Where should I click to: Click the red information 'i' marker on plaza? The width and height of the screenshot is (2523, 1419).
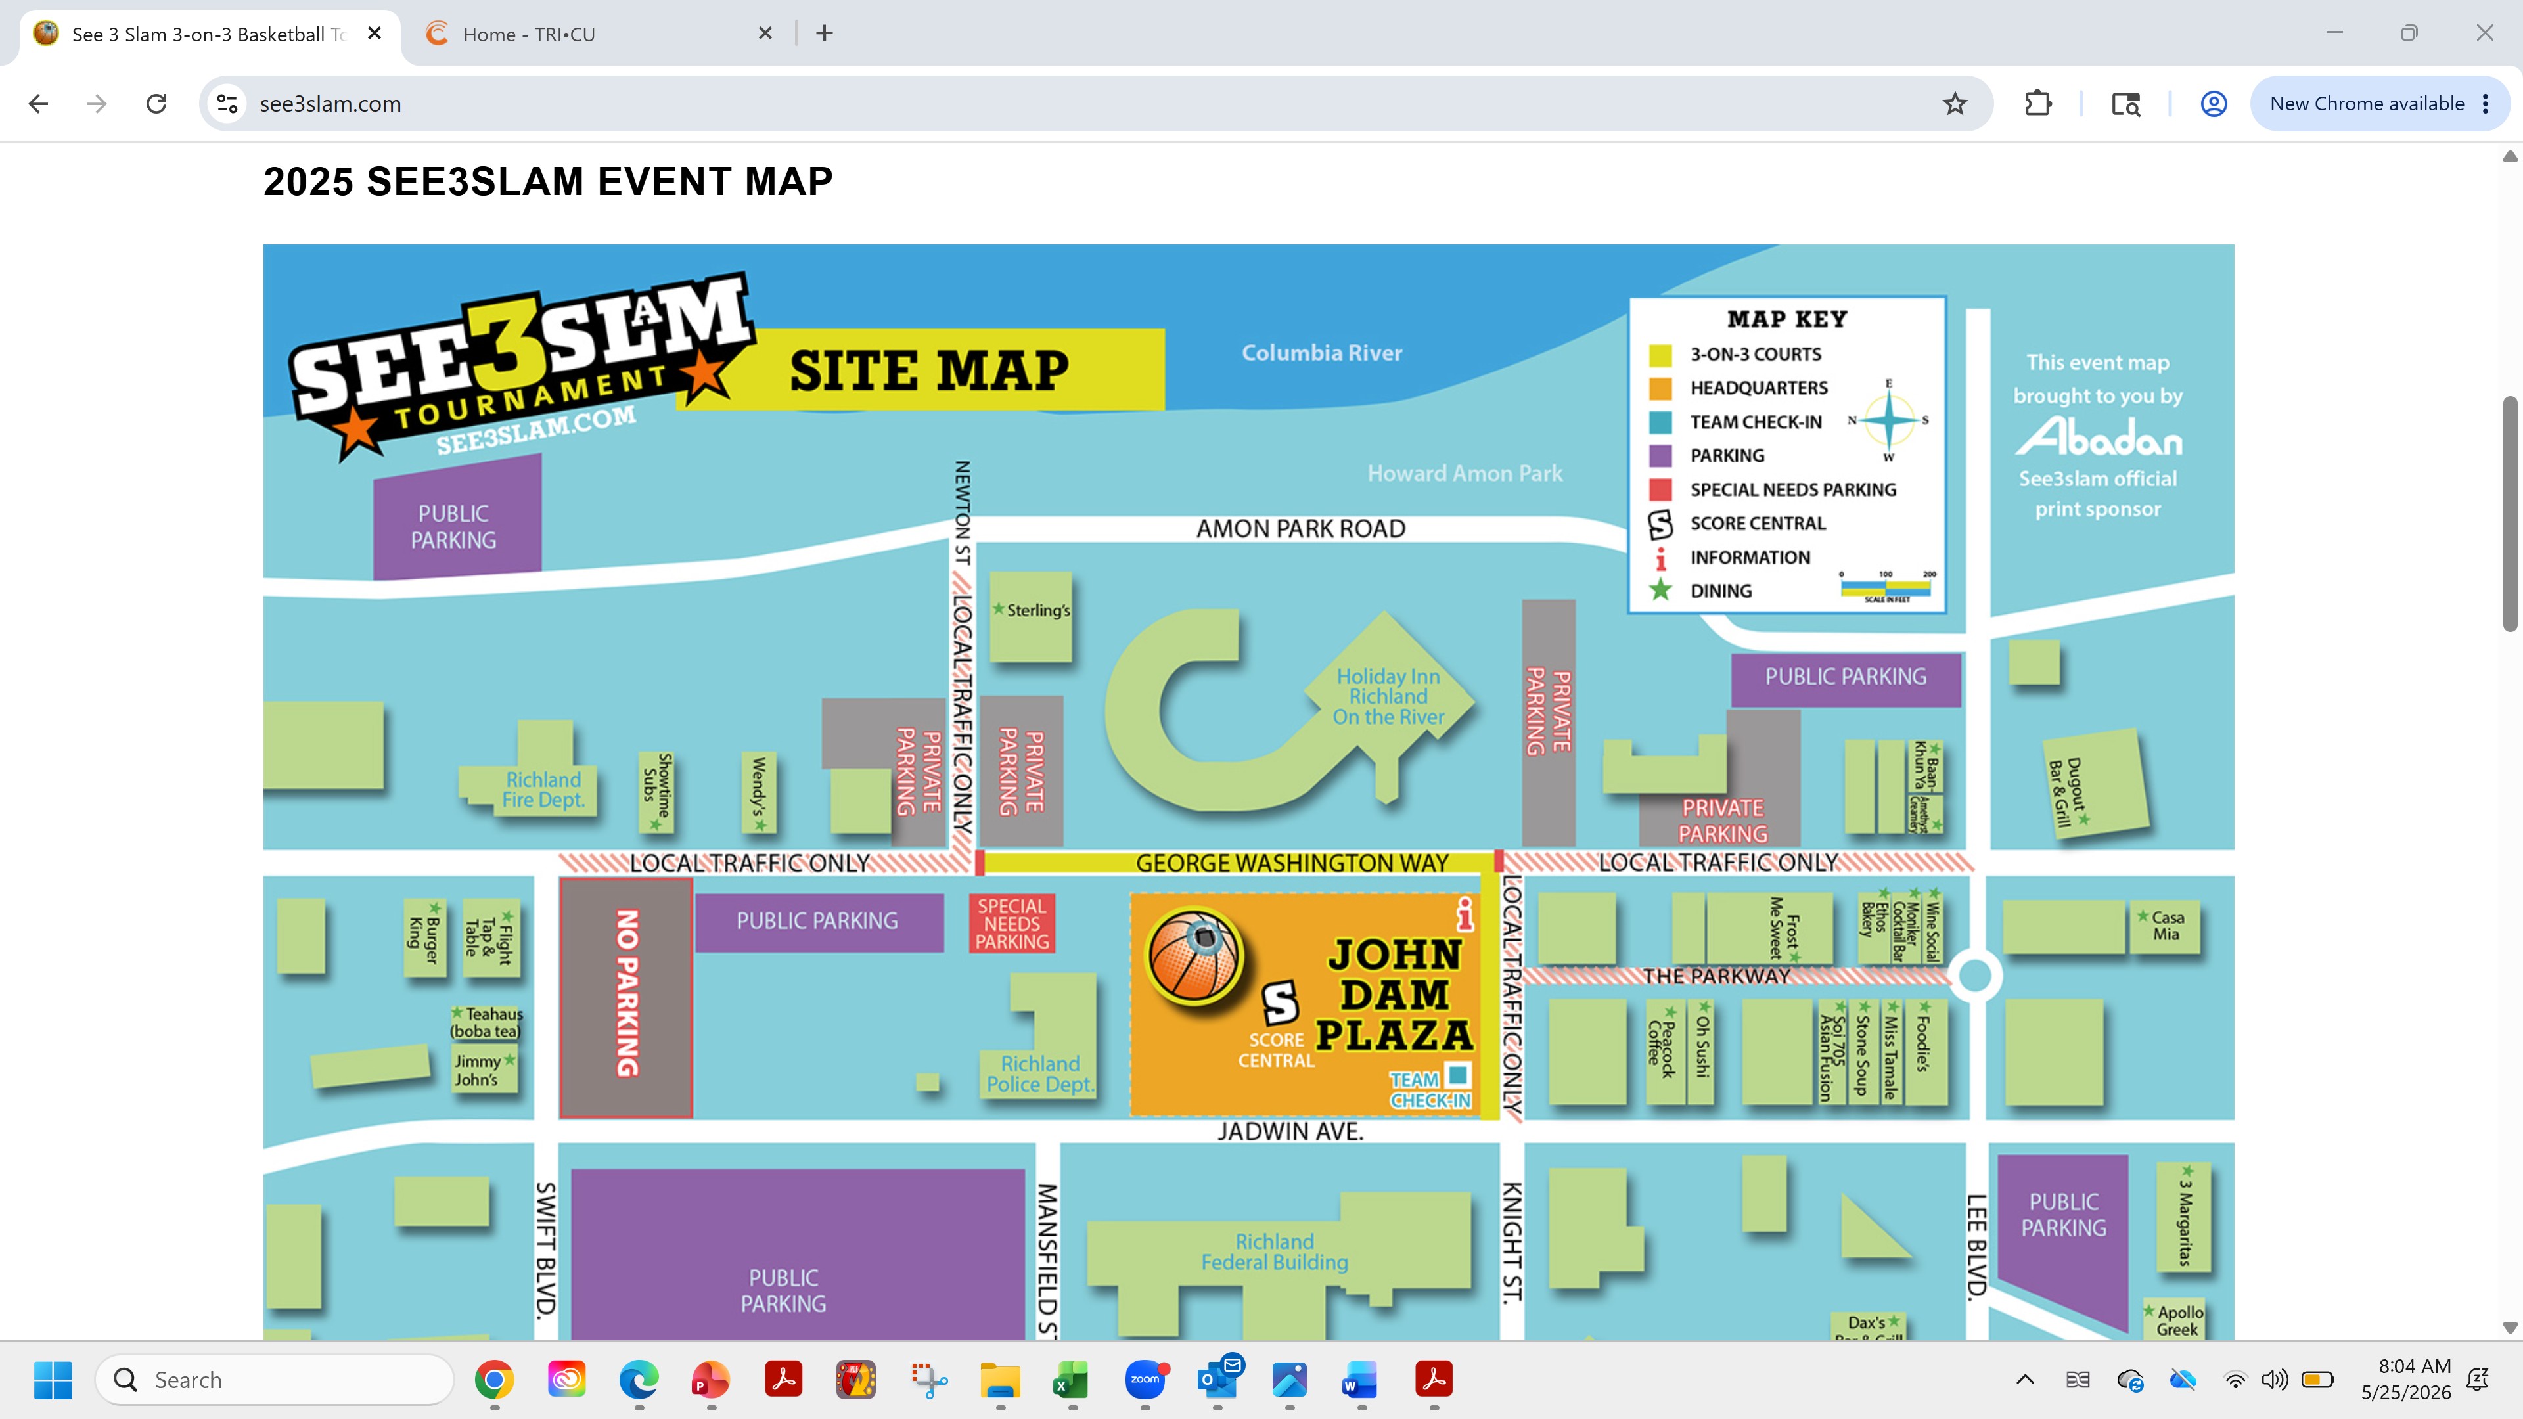1465,914
